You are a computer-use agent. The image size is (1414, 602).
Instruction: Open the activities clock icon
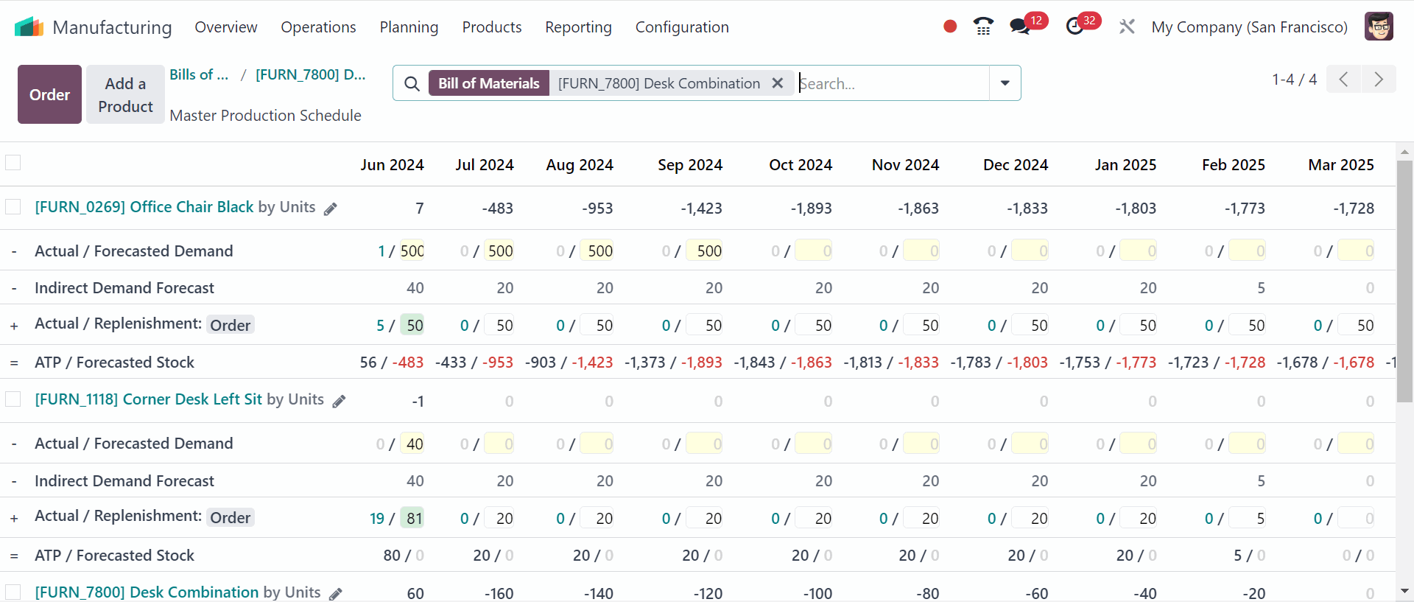coord(1074,27)
